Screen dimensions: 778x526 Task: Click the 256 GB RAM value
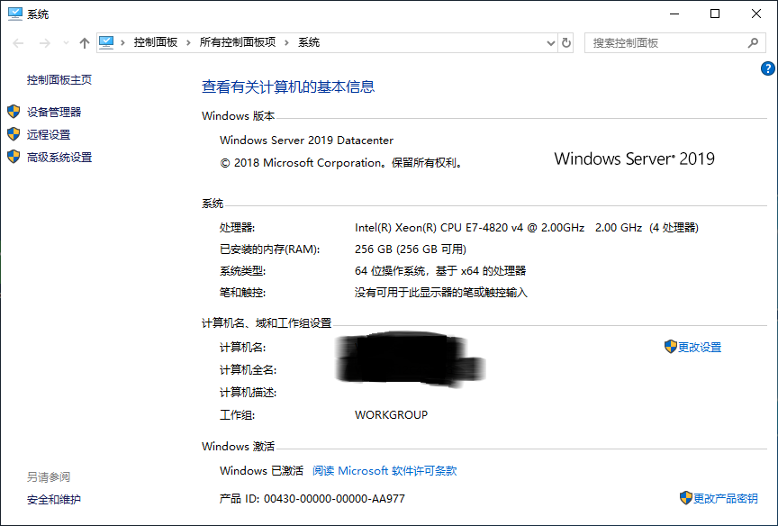click(411, 249)
